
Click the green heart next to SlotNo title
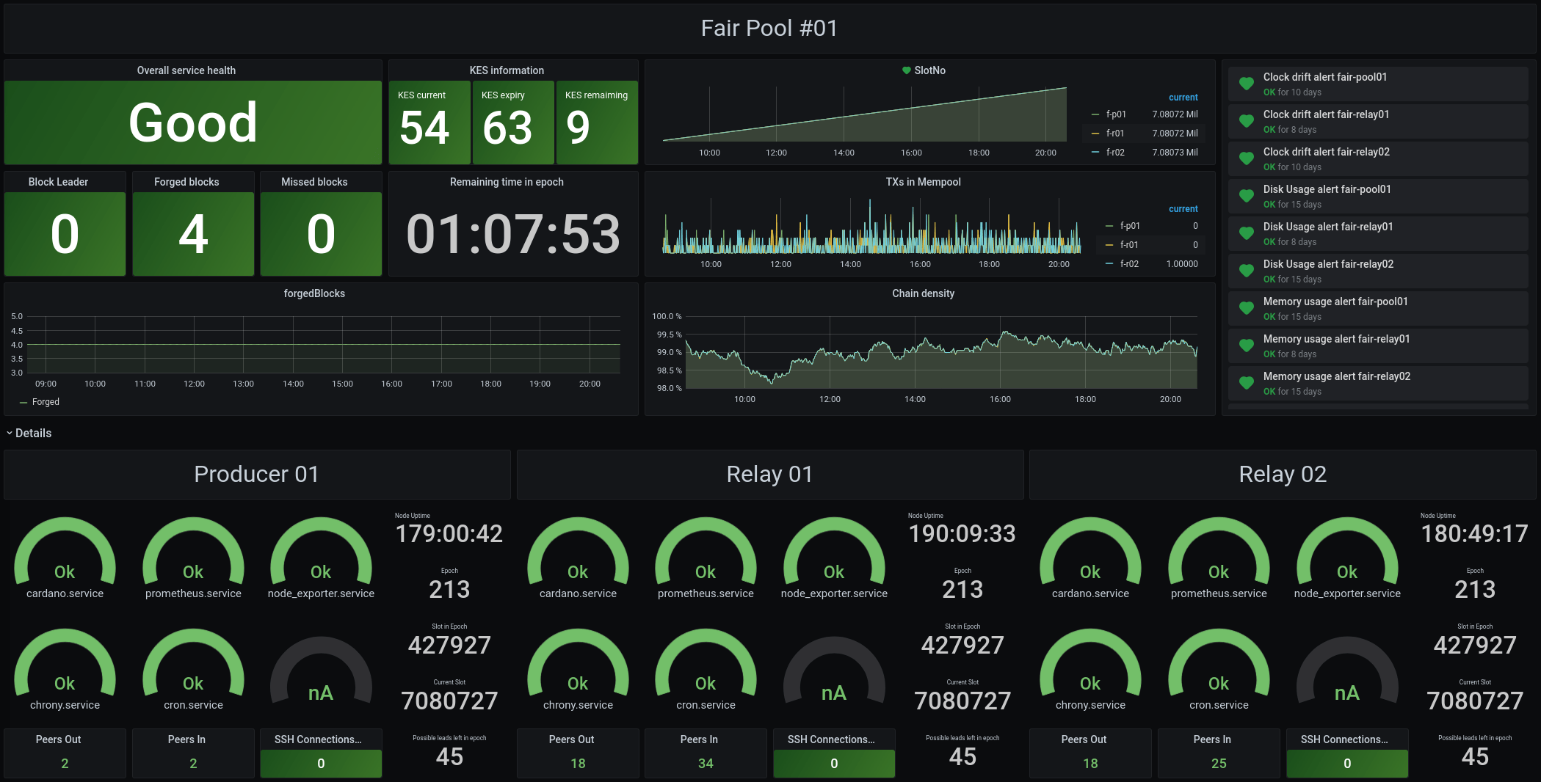(906, 70)
